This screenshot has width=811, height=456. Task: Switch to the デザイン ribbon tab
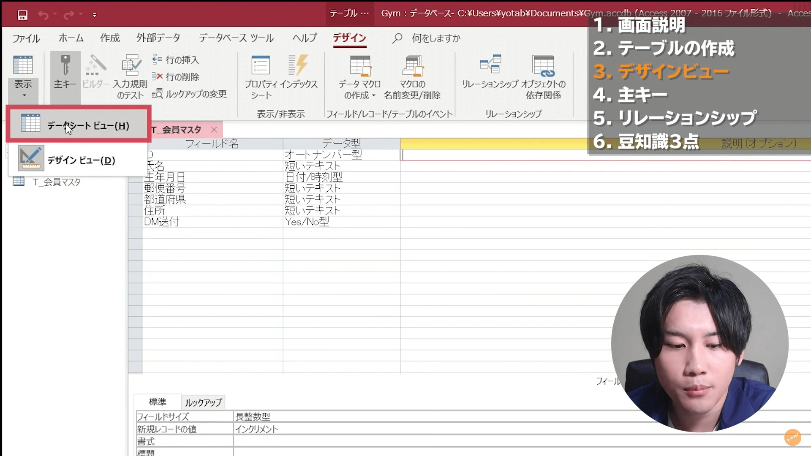350,38
